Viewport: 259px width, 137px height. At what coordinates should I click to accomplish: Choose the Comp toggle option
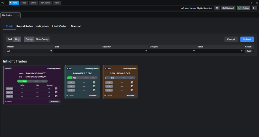[x=29, y=39]
